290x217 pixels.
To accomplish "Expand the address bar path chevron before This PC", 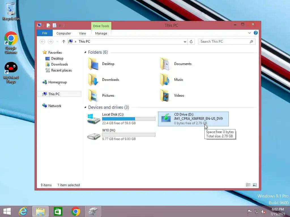I will point(75,42).
